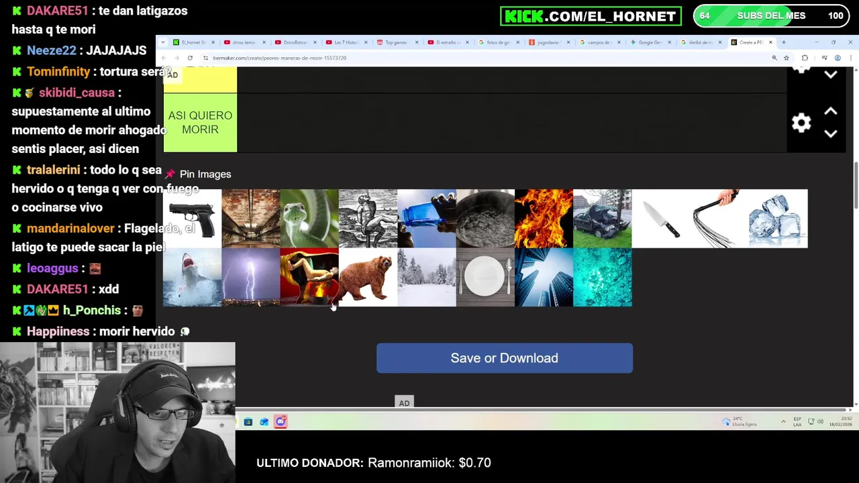The width and height of the screenshot is (859, 483).
Task: Select the black whip image thumbnail
Action: tap(719, 219)
